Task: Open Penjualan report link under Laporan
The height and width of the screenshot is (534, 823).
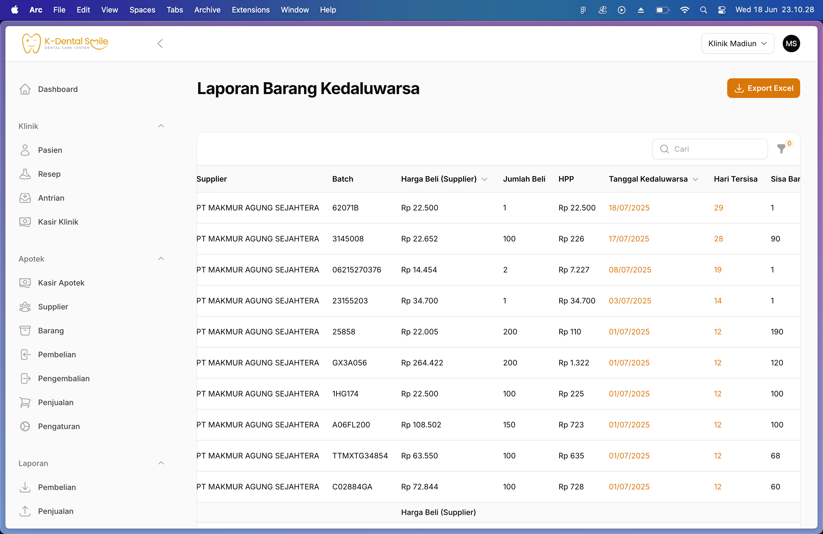Action: pos(56,511)
